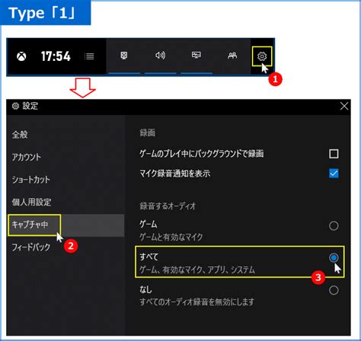Select the ゲーム audio radio button
The image size is (361, 341).
coord(334,225)
